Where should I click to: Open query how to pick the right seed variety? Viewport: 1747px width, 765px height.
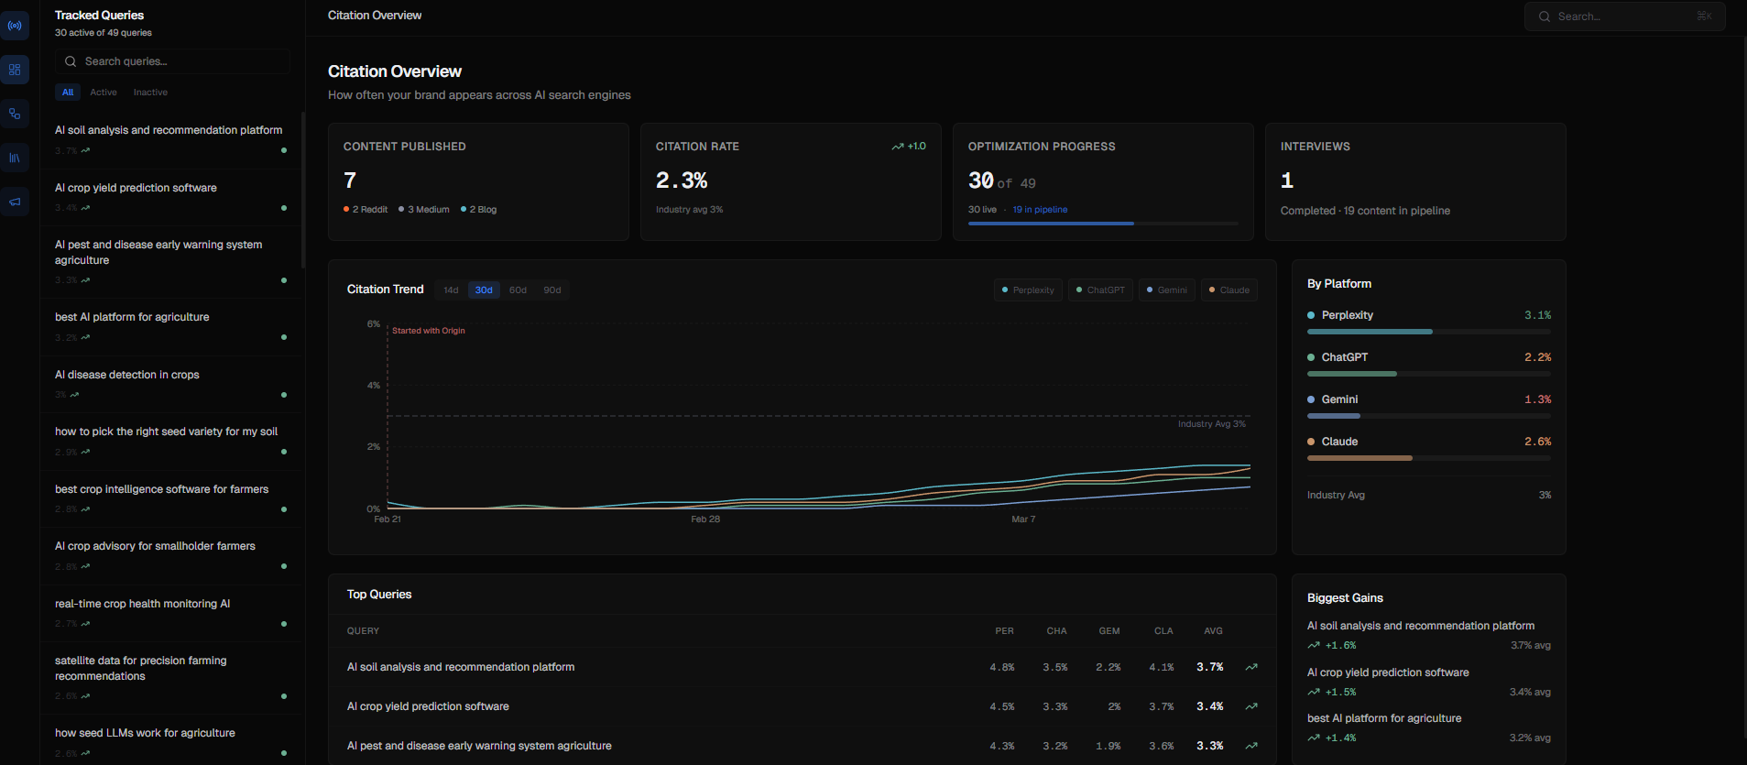171,442
